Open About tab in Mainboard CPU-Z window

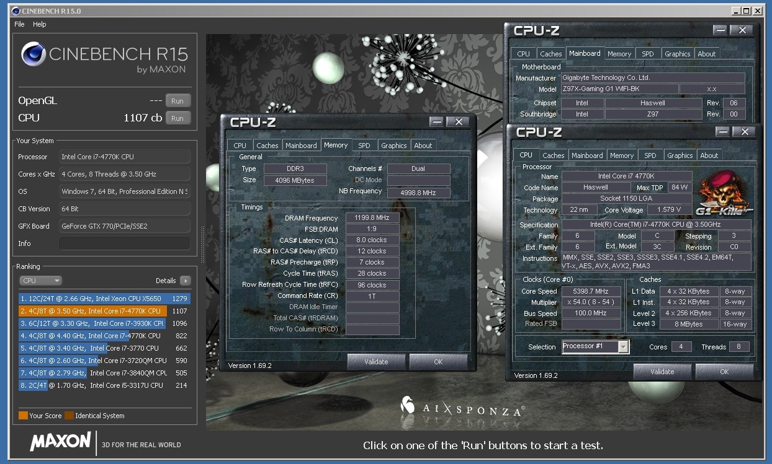click(707, 54)
